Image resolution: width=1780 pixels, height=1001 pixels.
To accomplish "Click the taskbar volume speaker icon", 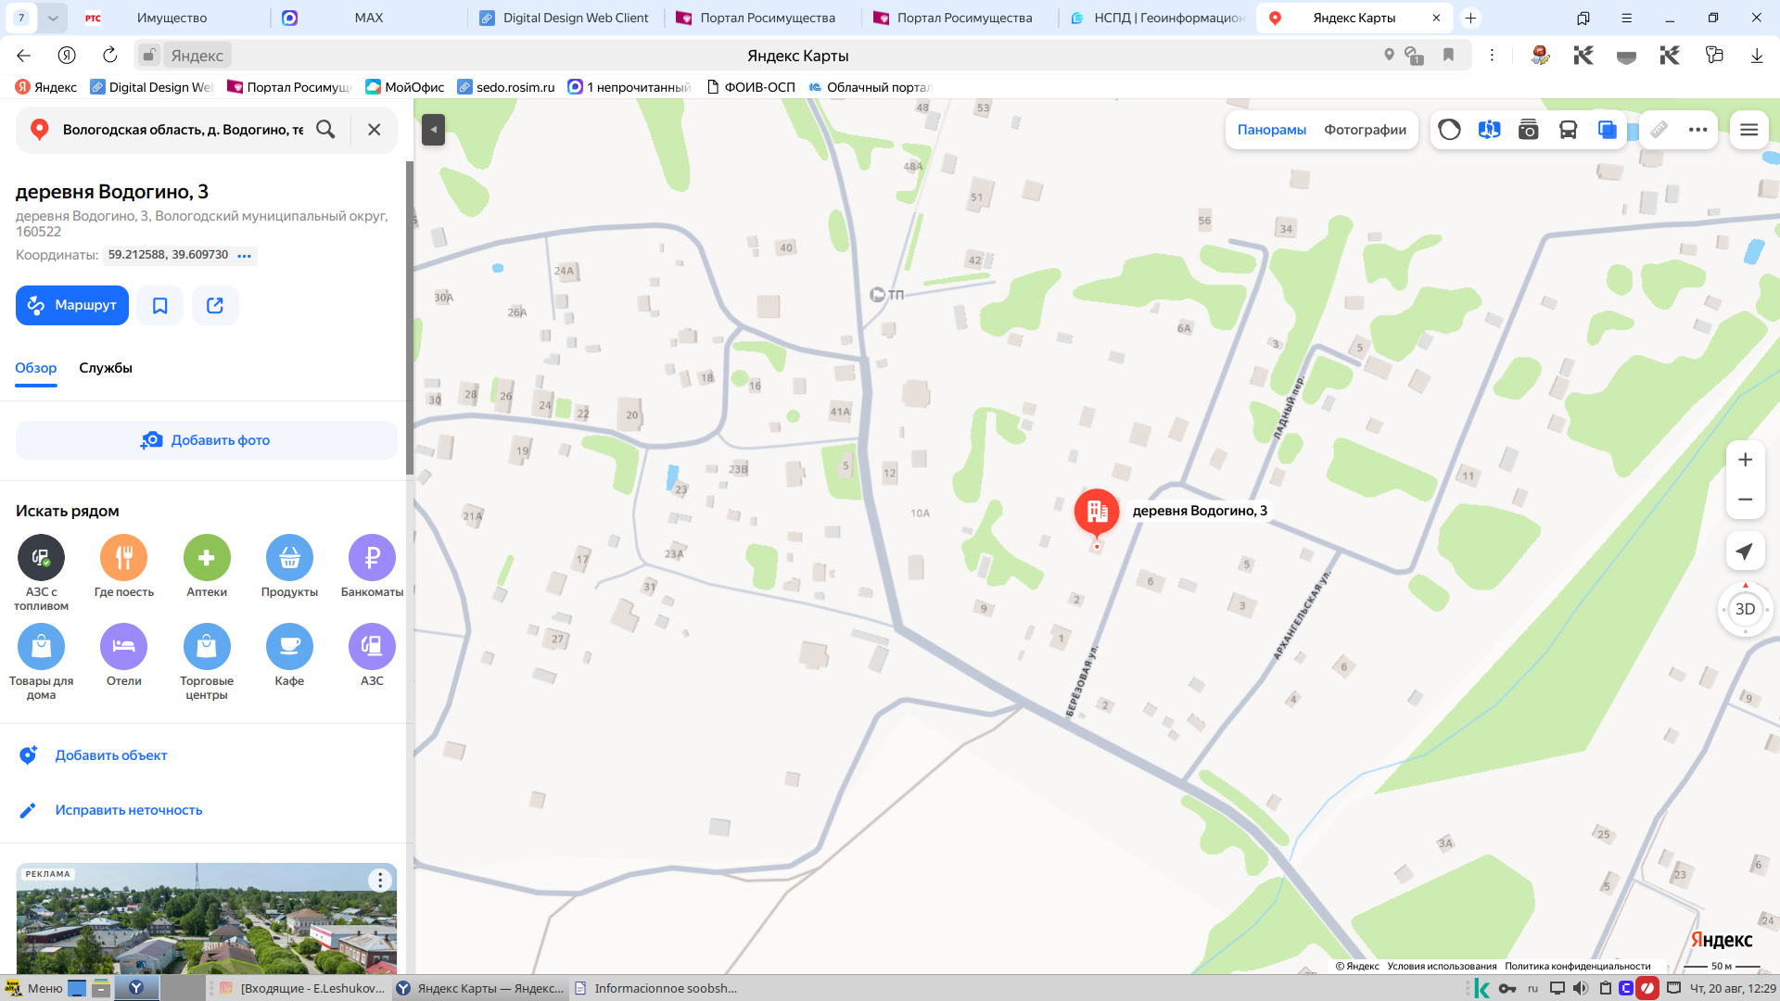I will pyautogui.click(x=1581, y=988).
